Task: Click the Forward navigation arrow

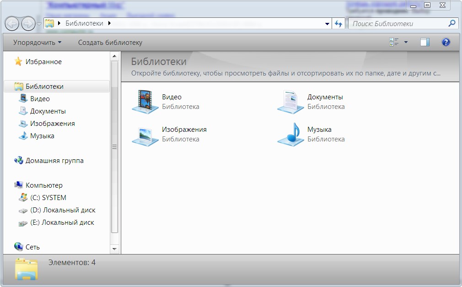Action: click(x=28, y=24)
